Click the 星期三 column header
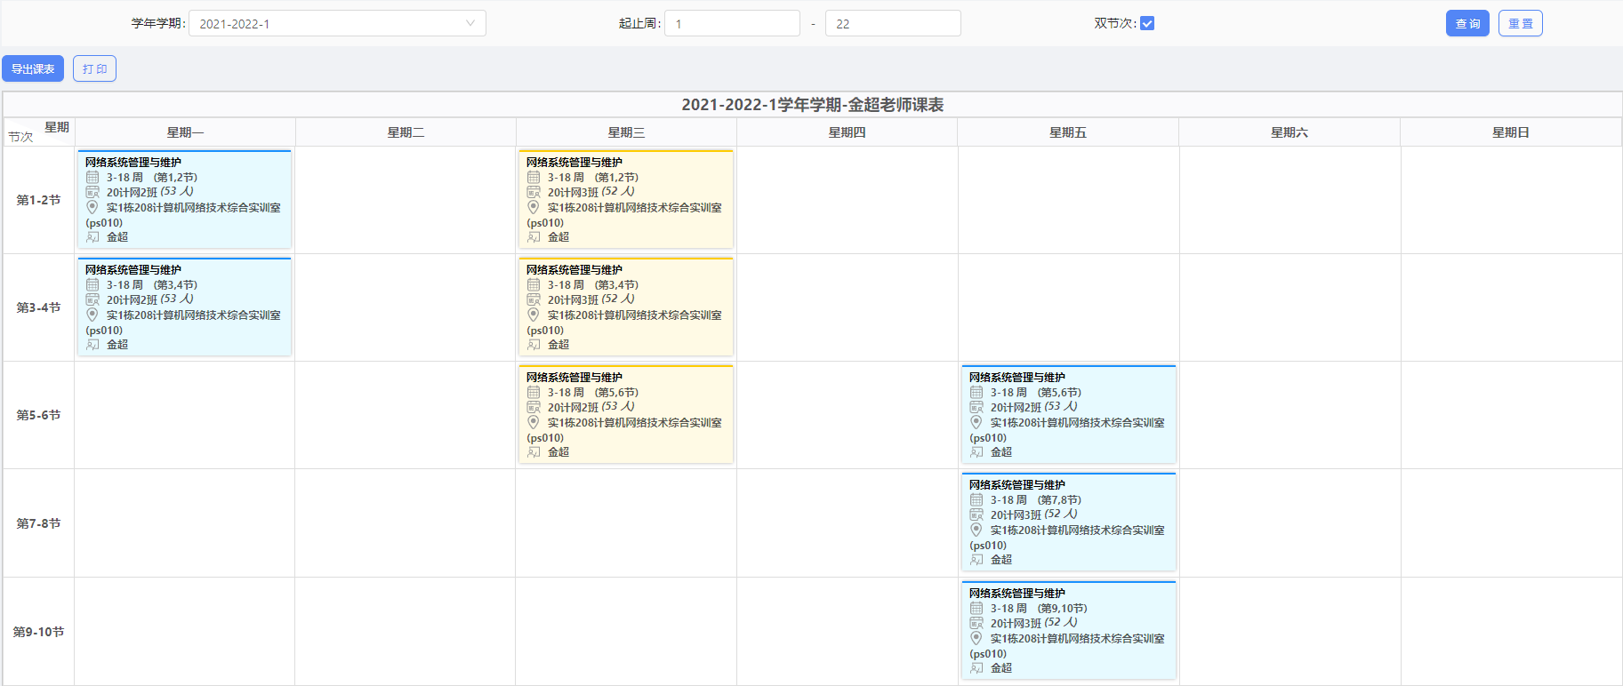 pyautogui.click(x=626, y=132)
